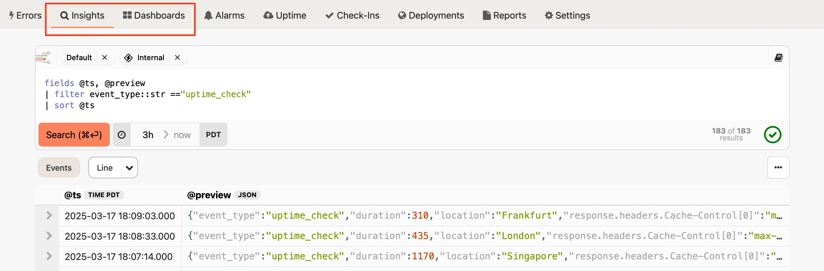Image resolution: width=824 pixels, height=271 pixels.
Task: Run the query with Search button
Action: 74,135
